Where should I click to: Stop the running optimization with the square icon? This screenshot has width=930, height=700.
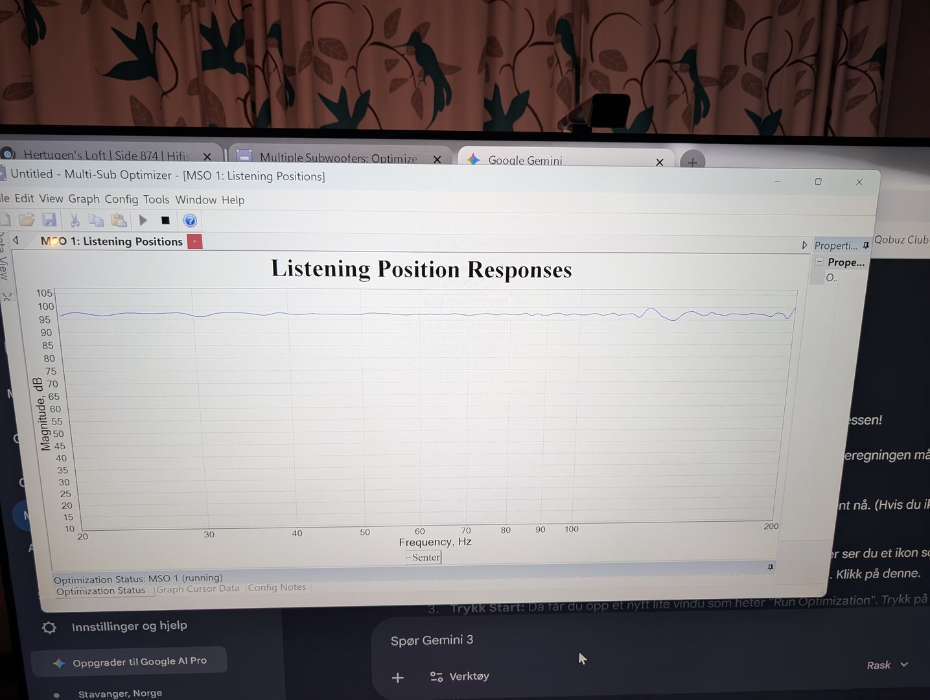click(x=165, y=220)
